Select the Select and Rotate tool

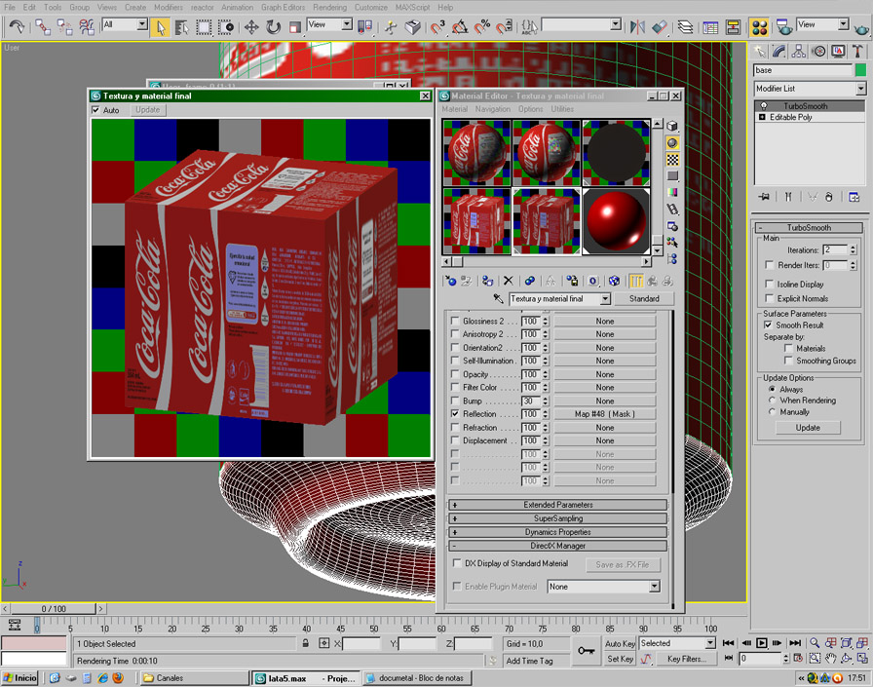tap(274, 26)
